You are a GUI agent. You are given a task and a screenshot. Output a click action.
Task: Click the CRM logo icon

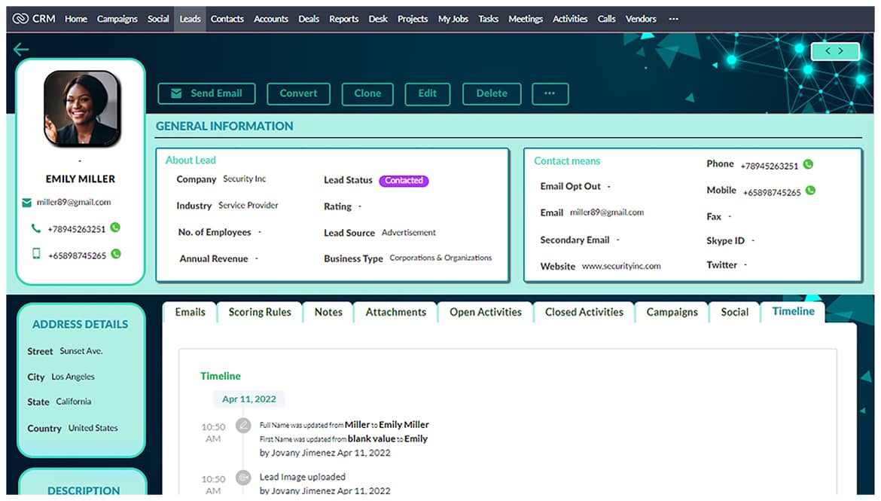pos(20,19)
